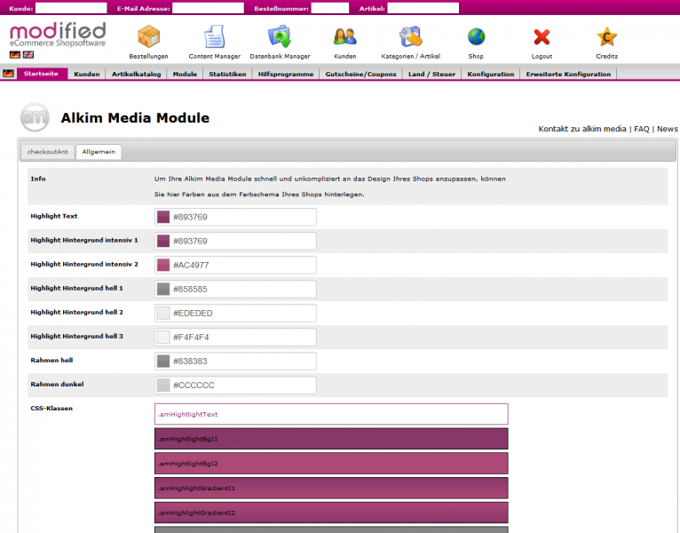Click the #F4F4F4 hex color field
The image size is (680, 533).
pos(235,337)
